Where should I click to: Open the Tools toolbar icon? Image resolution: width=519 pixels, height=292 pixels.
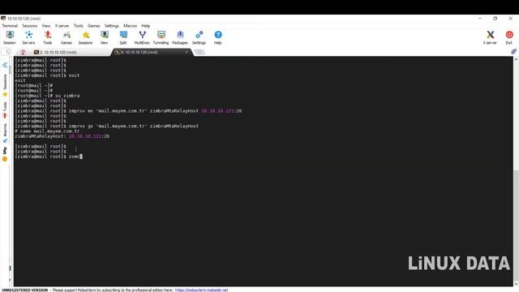(x=48, y=37)
